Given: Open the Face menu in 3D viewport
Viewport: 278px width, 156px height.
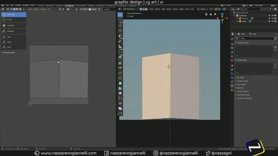Looking at the screenshot, I should coord(187,9).
